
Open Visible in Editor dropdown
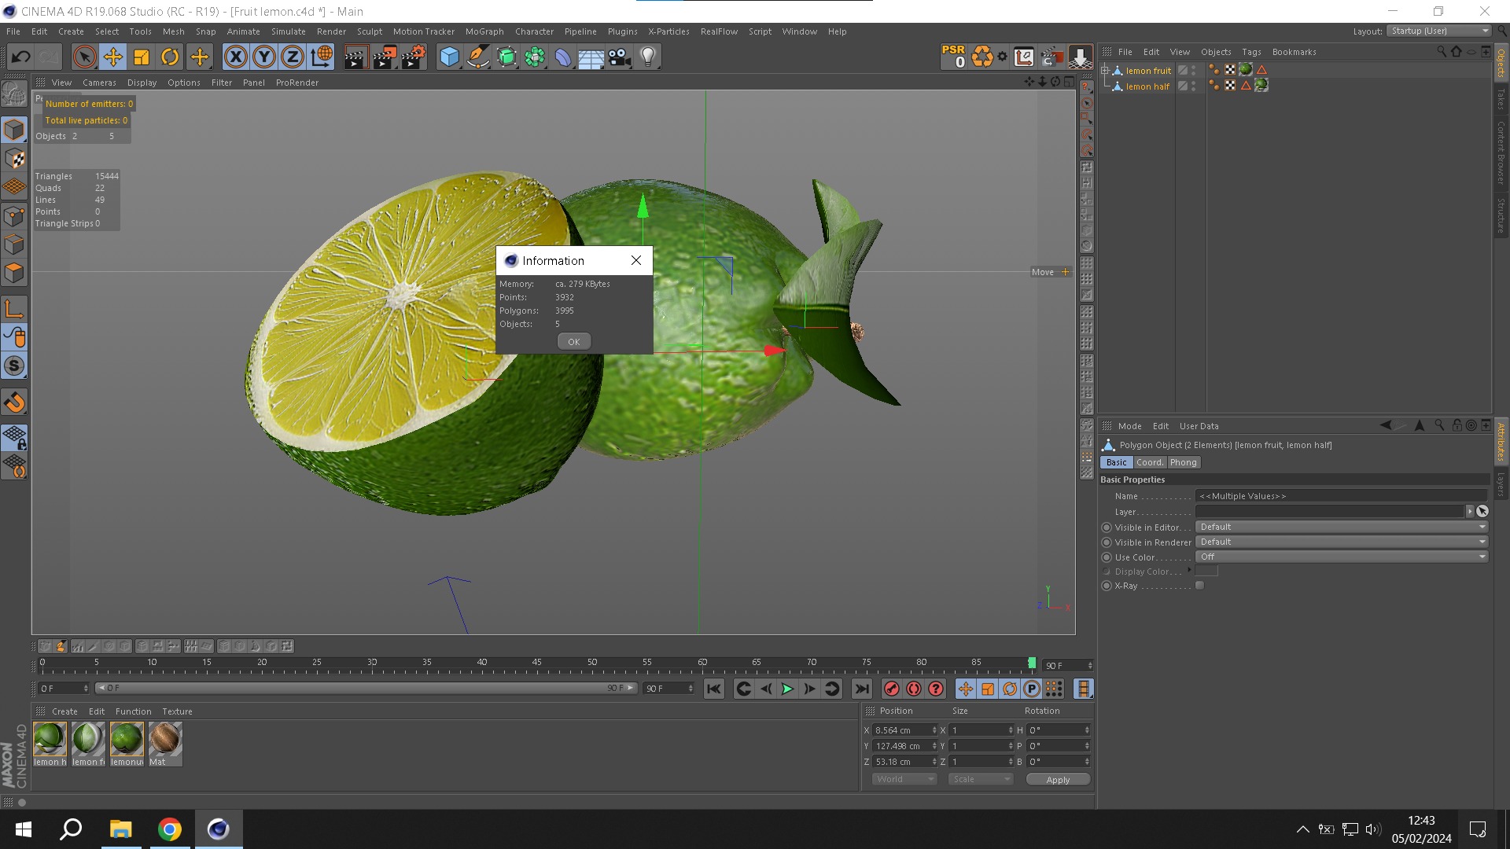pyautogui.click(x=1342, y=527)
